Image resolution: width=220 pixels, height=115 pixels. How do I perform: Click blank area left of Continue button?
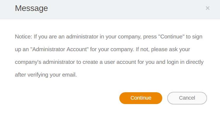pyautogui.click(x=66, y=98)
